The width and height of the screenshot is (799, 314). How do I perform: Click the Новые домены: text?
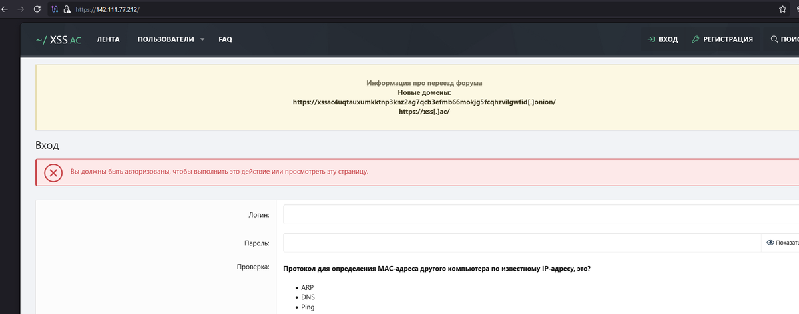pyautogui.click(x=424, y=92)
